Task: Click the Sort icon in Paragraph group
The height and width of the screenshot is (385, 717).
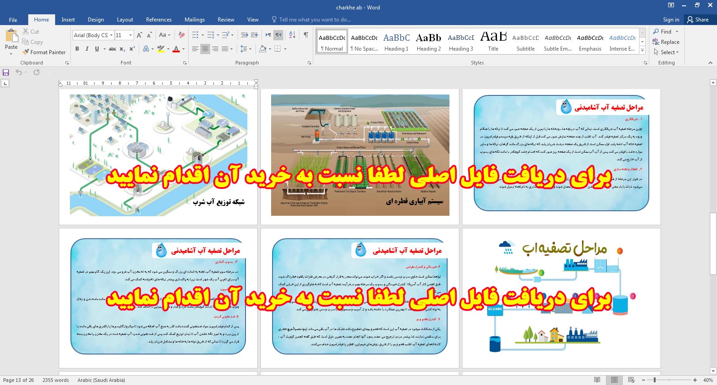Action: (292, 35)
